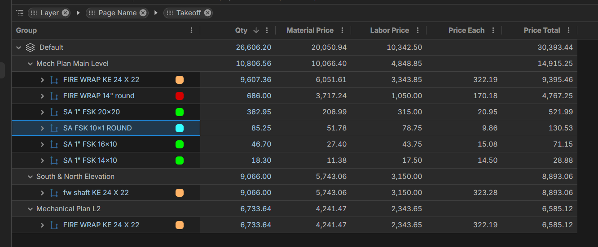Open the Labor Price column menu

tap(418, 30)
